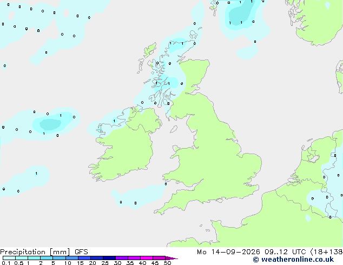The width and height of the screenshot is (343, 265).
Task: Click the legend's tapered over-50 arrow tip
Action: (171, 258)
